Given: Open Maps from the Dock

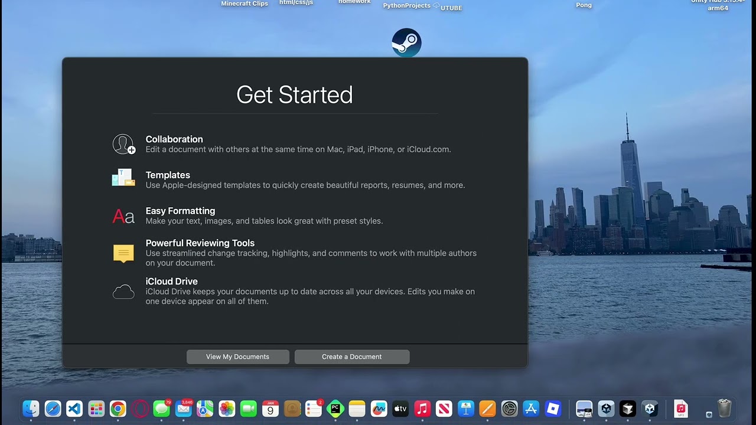Looking at the screenshot, I should coord(205,408).
